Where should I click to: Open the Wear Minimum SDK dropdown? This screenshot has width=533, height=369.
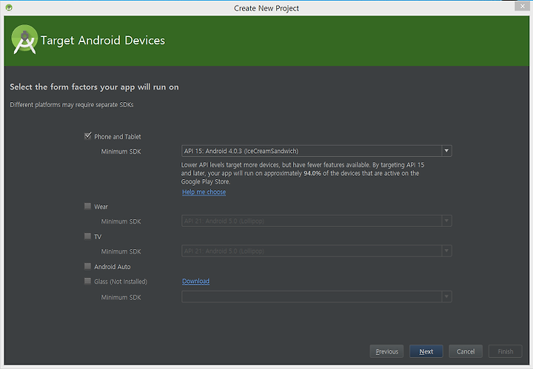[317, 221]
